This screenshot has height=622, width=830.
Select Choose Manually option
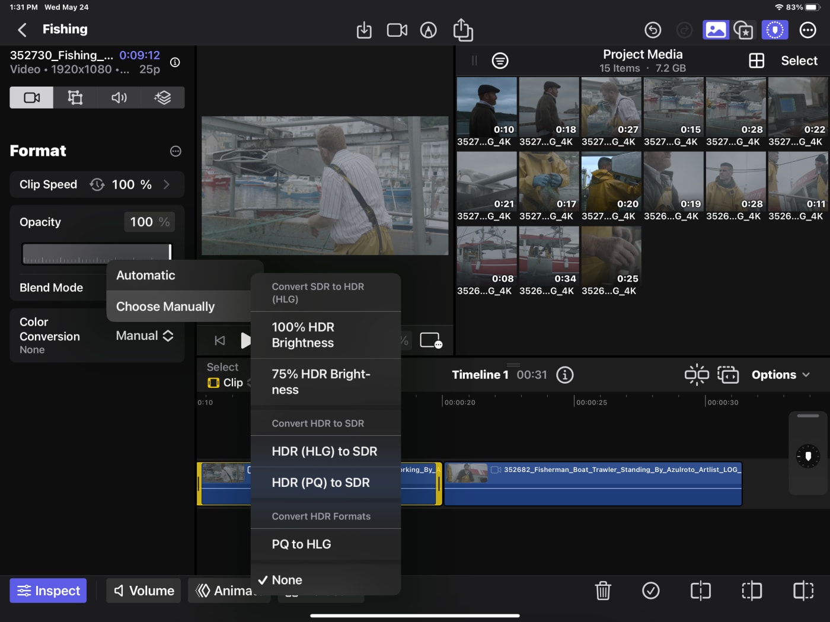[x=178, y=307]
